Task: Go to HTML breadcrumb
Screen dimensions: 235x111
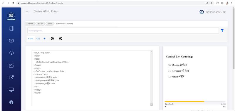Action: click(x=41, y=24)
